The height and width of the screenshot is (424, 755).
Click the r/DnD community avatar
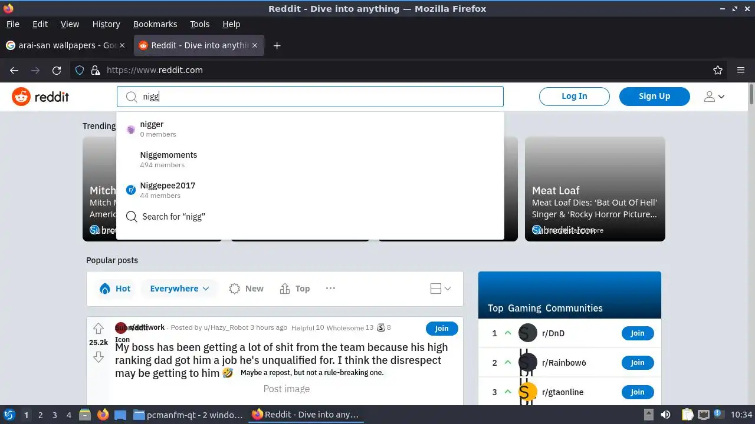(x=528, y=333)
